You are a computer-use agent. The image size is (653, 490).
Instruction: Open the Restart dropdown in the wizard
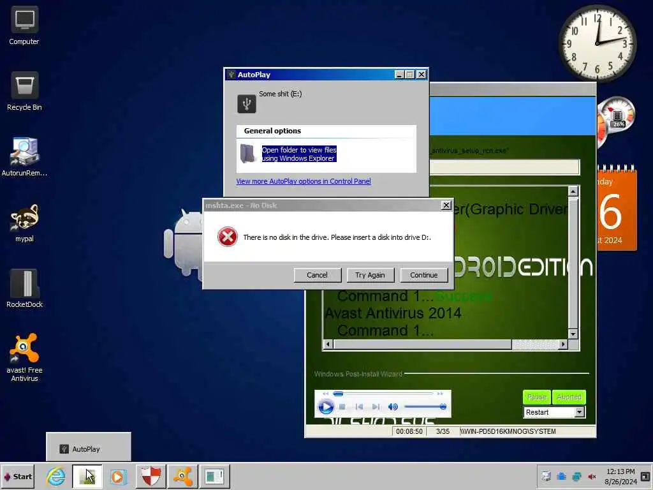[579, 412]
